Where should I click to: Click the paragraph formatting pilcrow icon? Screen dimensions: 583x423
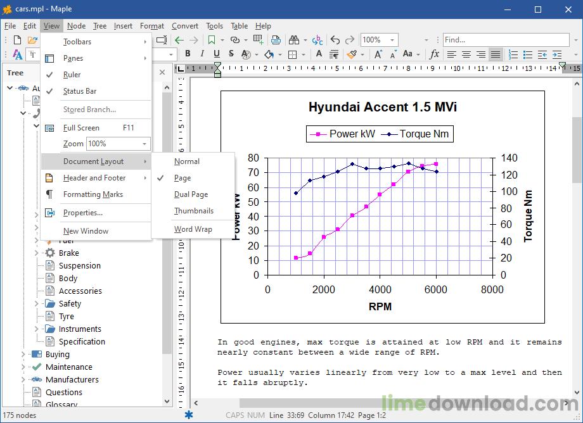[x=334, y=54]
